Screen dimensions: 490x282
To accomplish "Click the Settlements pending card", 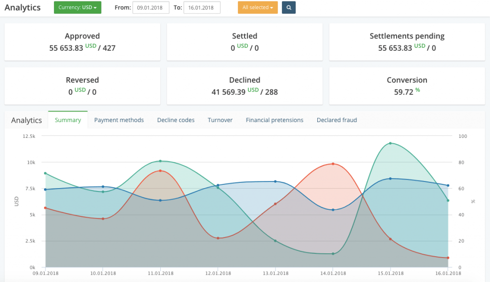I will pos(407,42).
